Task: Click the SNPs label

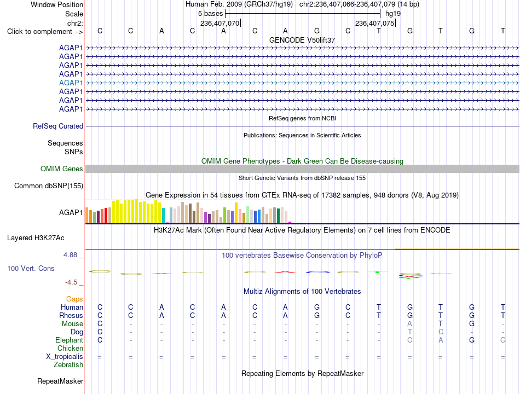Action: click(74, 152)
